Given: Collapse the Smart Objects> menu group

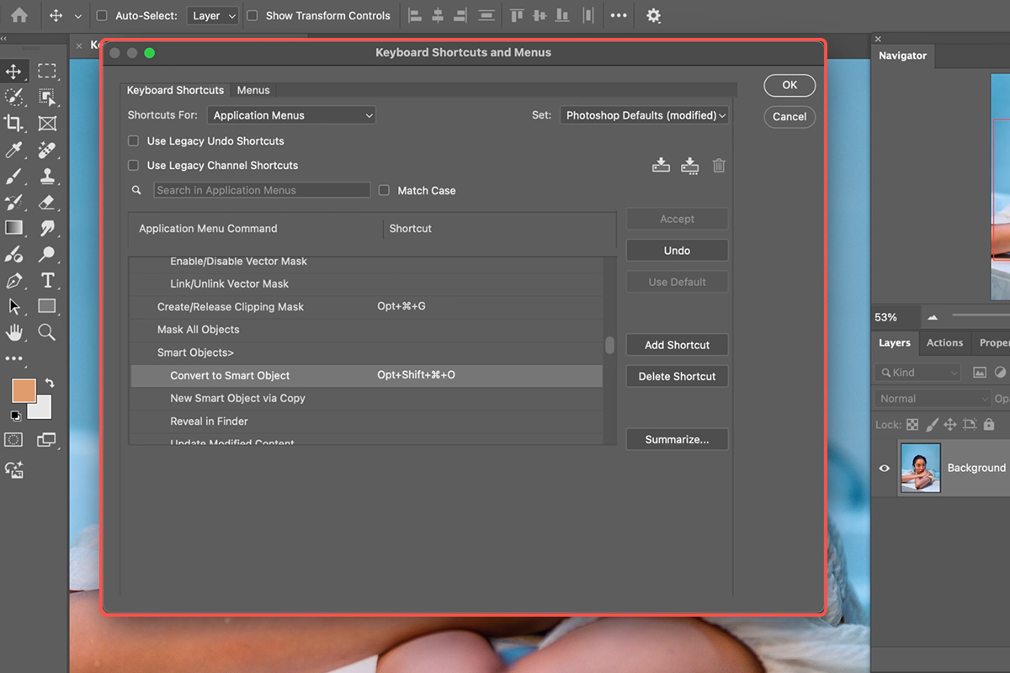Looking at the screenshot, I should (195, 352).
